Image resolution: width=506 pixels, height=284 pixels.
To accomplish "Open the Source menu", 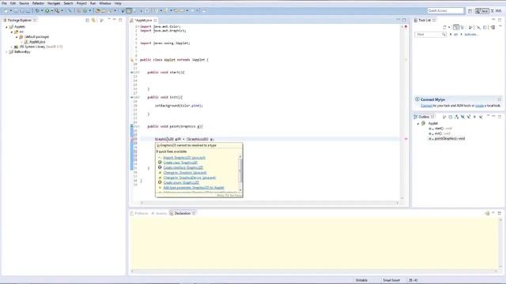I will click(24, 3).
